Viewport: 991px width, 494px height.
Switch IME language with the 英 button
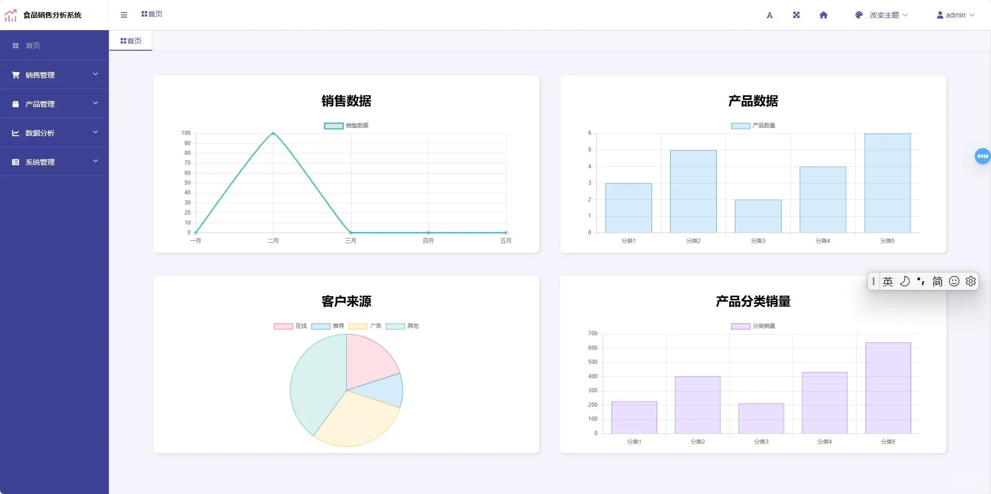point(888,281)
